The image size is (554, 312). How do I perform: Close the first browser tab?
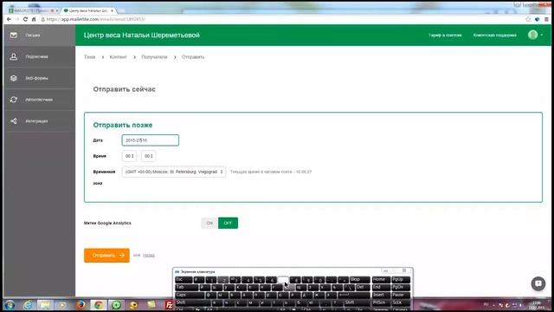coord(57,10)
